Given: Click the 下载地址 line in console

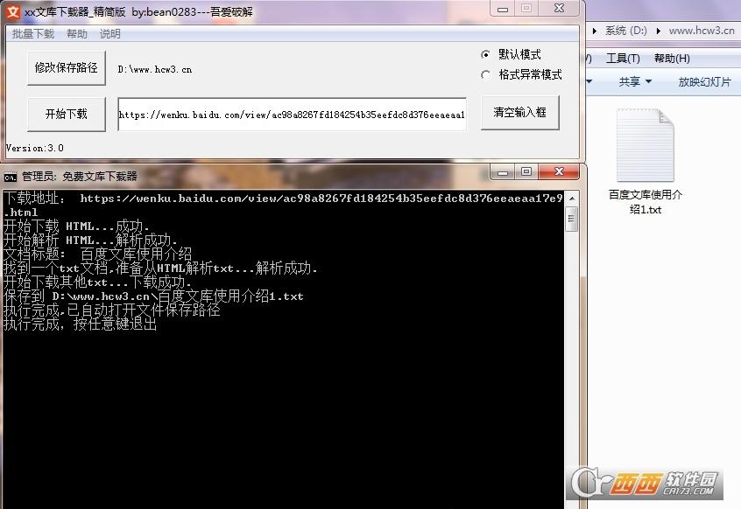Looking at the screenshot, I should (284, 206).
